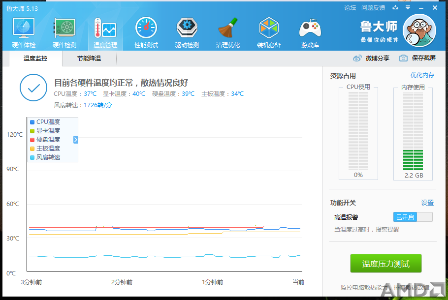The width and height of the screenshot is (448, 300).
Task: Toggle 显卡温度 legend green swatch
Action: pyautogui.click(x=32, y=131)
